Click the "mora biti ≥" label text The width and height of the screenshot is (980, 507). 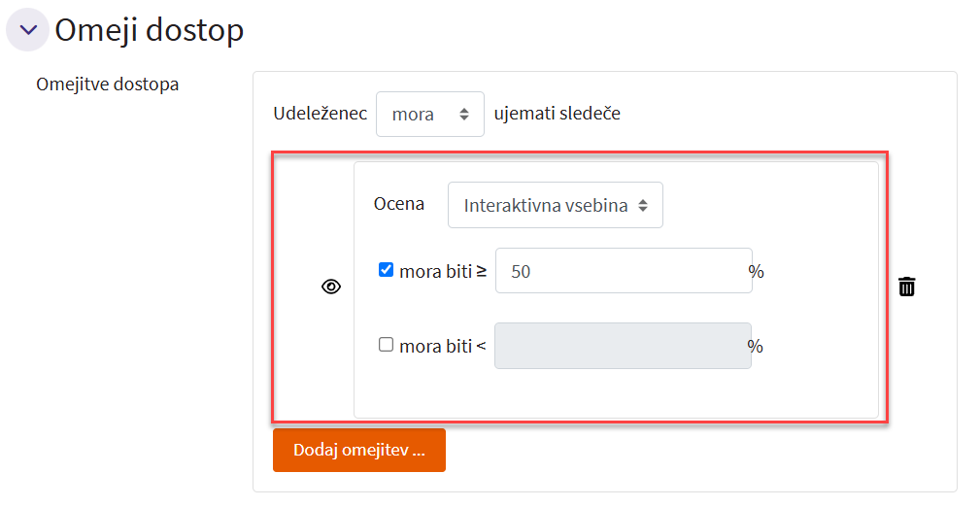point(442,272)
